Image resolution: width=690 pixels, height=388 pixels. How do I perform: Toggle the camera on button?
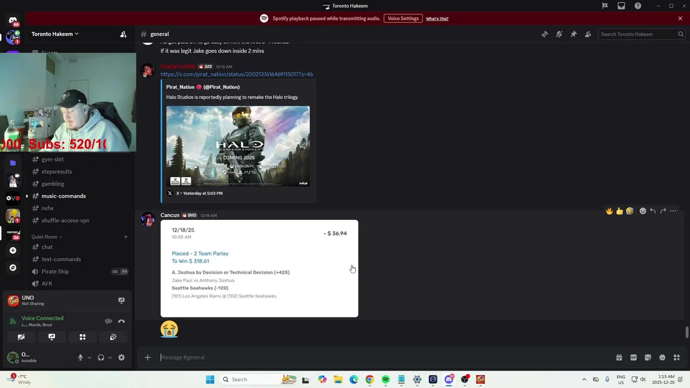21,337
